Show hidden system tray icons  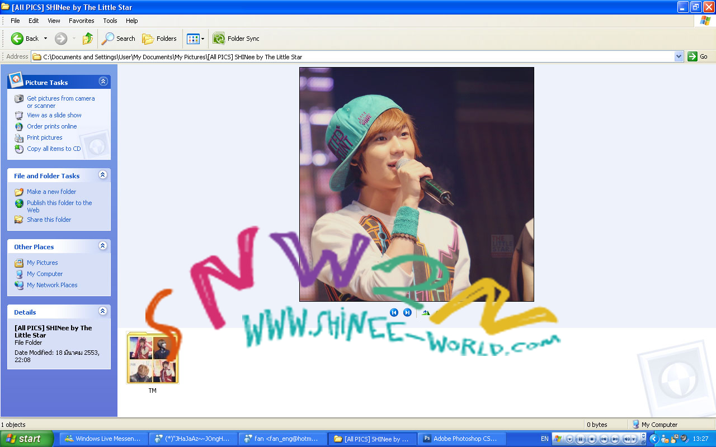pos(653,439)
